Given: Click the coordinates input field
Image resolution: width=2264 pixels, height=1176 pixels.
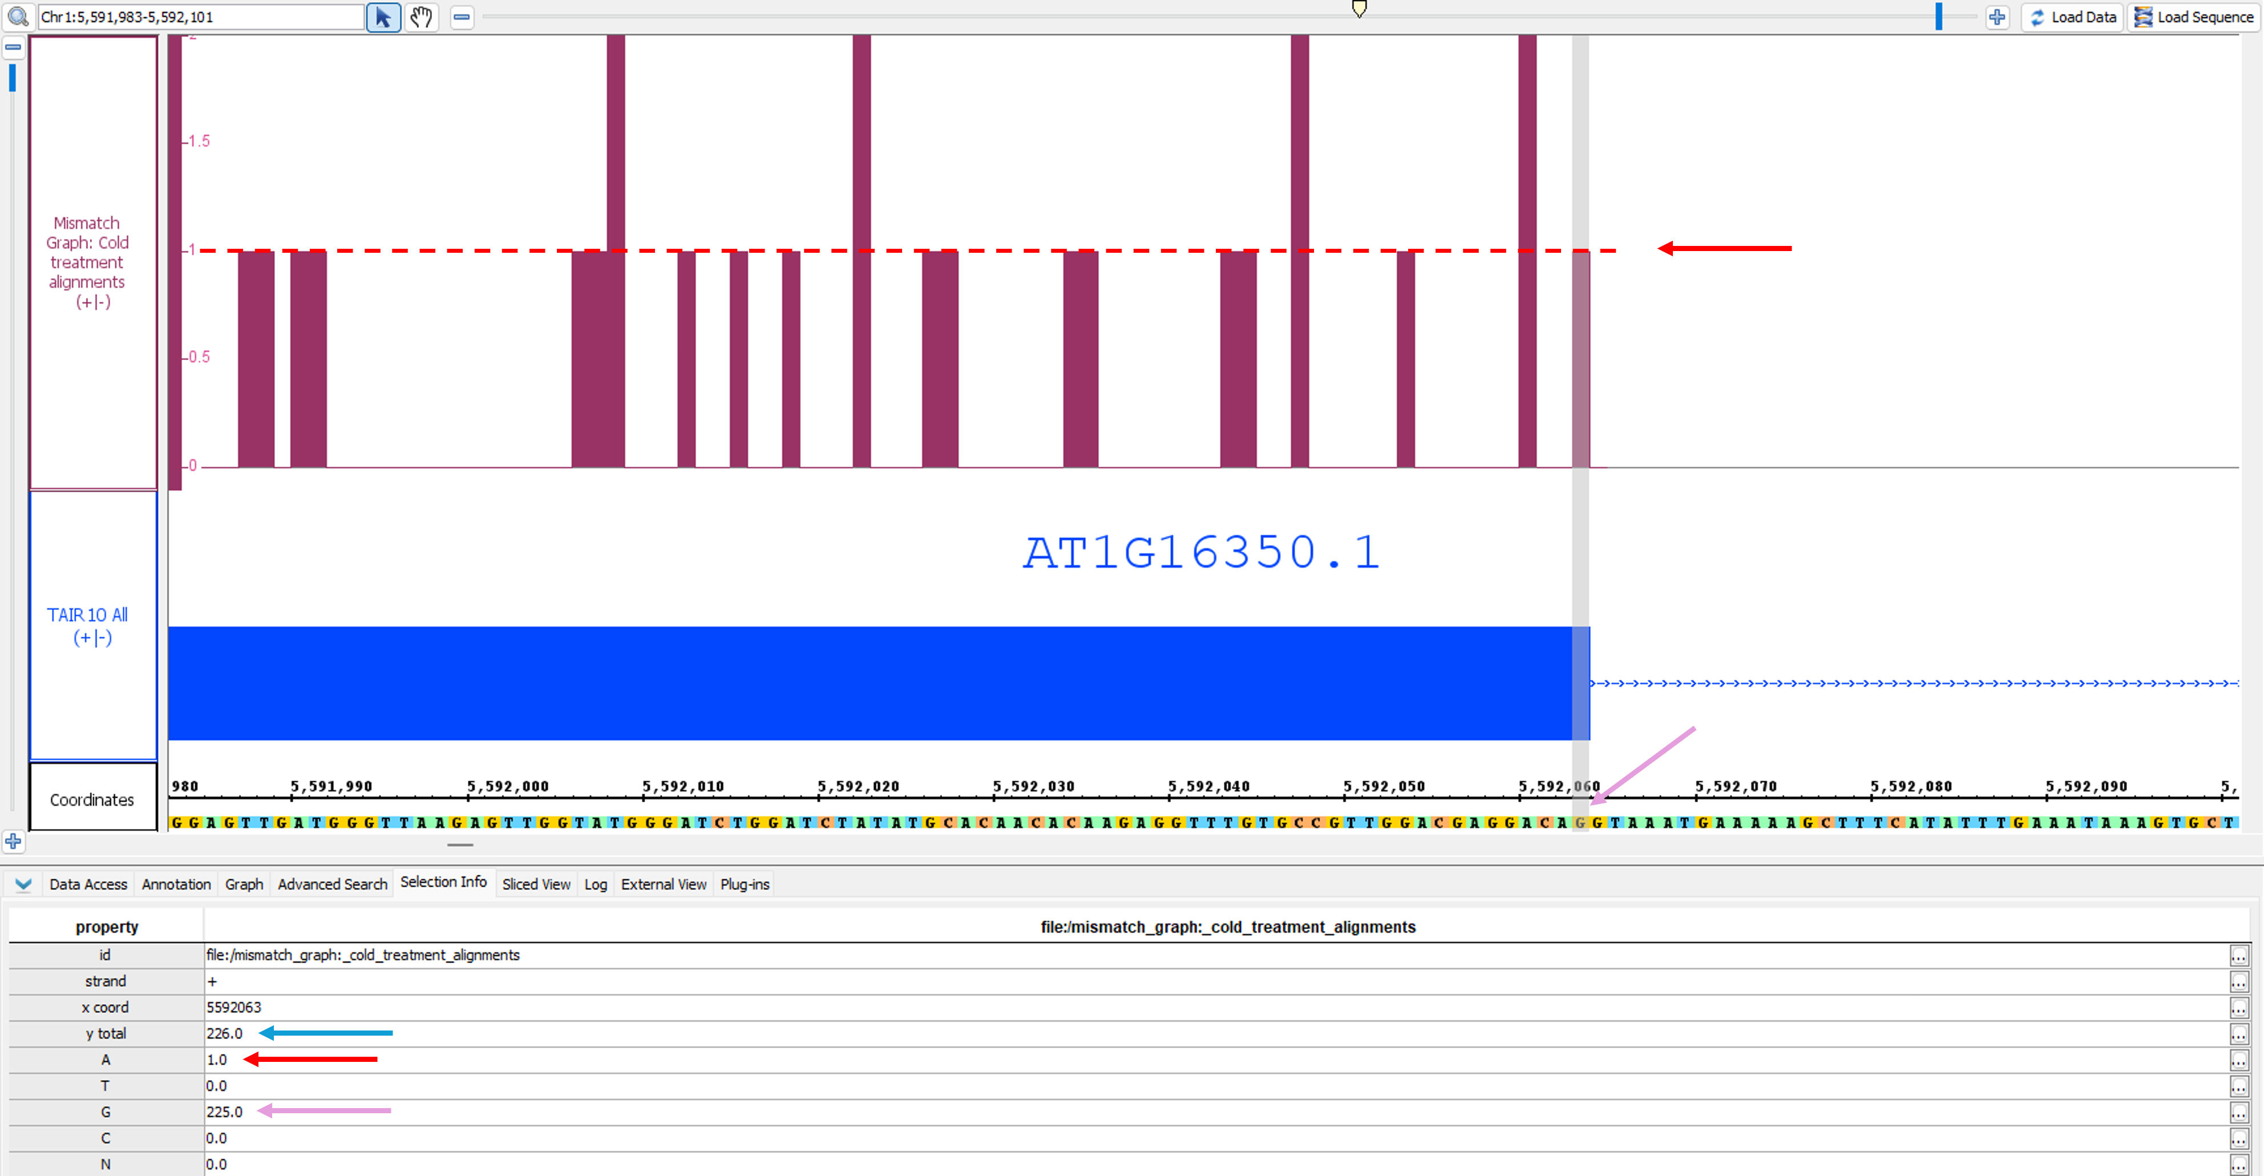Looking at the screenshot, I should click(200, 17).
